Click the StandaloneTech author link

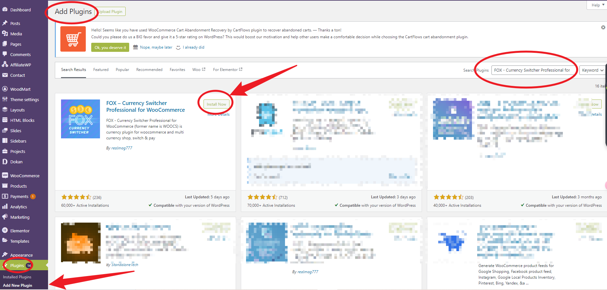click(125, 265)
